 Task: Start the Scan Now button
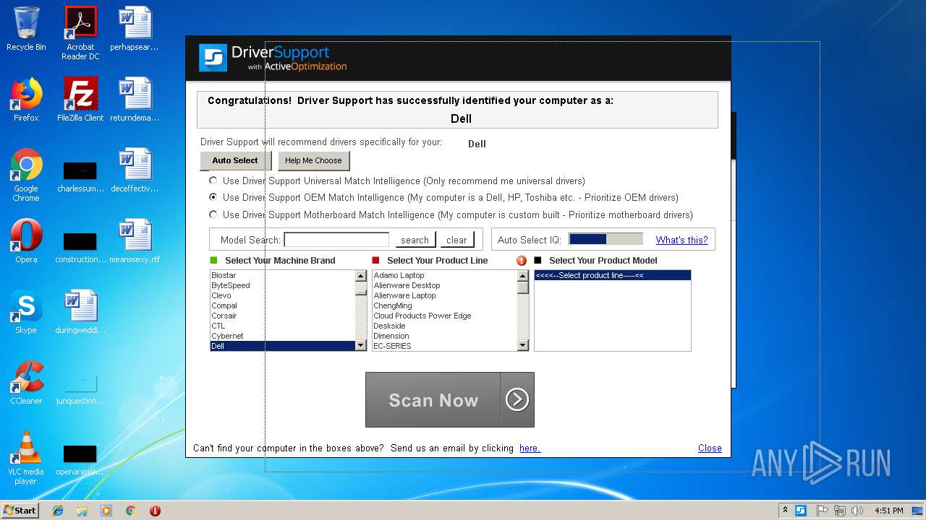click(x=449, y=400)
